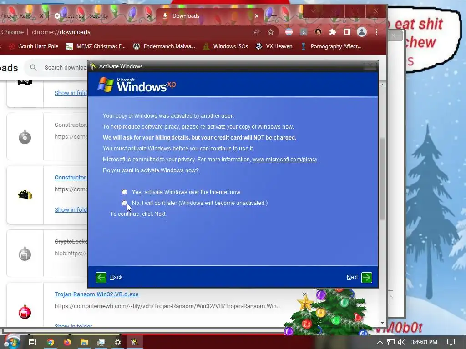Click the Downloads page scrollbar thumb

tap(382, 179)
